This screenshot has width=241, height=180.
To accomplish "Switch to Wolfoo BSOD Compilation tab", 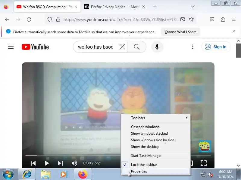I will tap(47, 7).
